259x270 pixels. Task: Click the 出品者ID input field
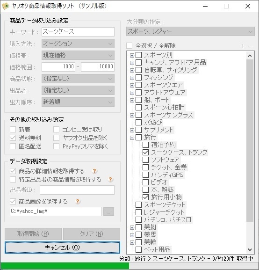click(x=77, y=190)
